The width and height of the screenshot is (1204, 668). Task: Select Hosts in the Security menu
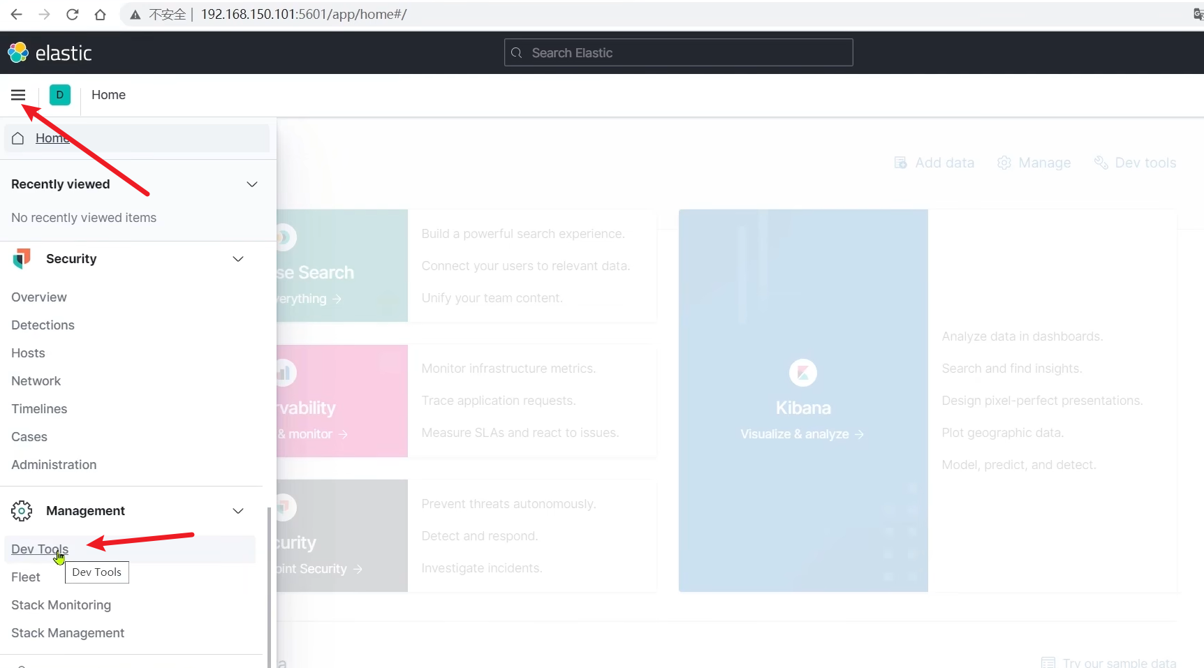(x=28, y=353)
